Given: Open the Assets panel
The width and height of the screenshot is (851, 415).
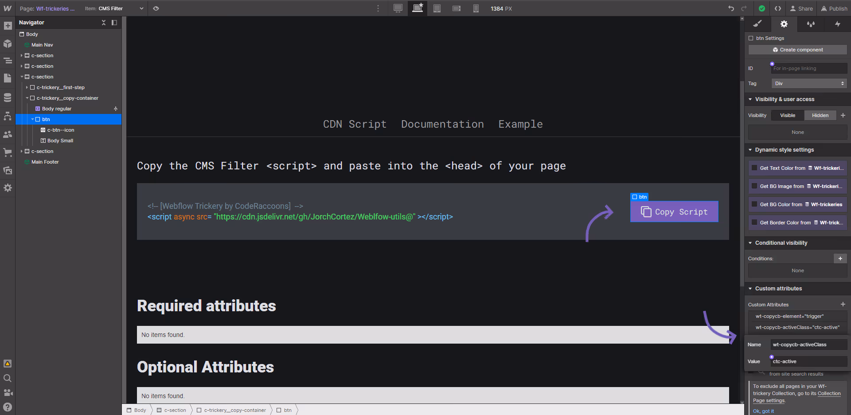Looking at the screenshot, I should tap(8, 170).
